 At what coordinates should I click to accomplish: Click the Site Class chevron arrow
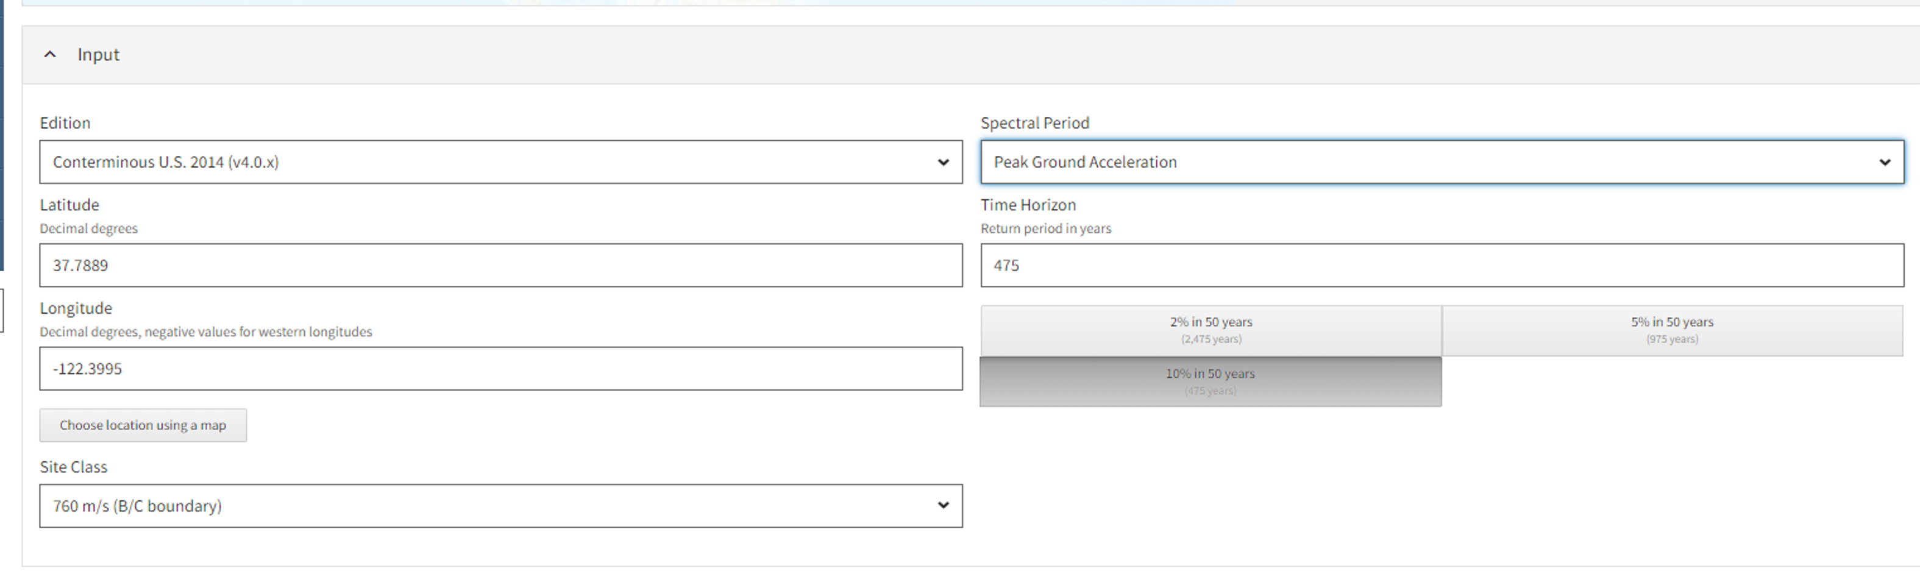pos(944,505)
